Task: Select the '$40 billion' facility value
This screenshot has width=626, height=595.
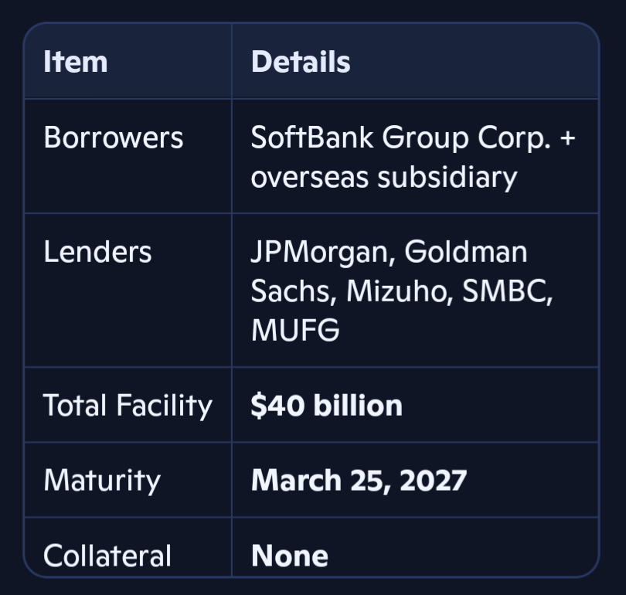Action: pos(326,405)
